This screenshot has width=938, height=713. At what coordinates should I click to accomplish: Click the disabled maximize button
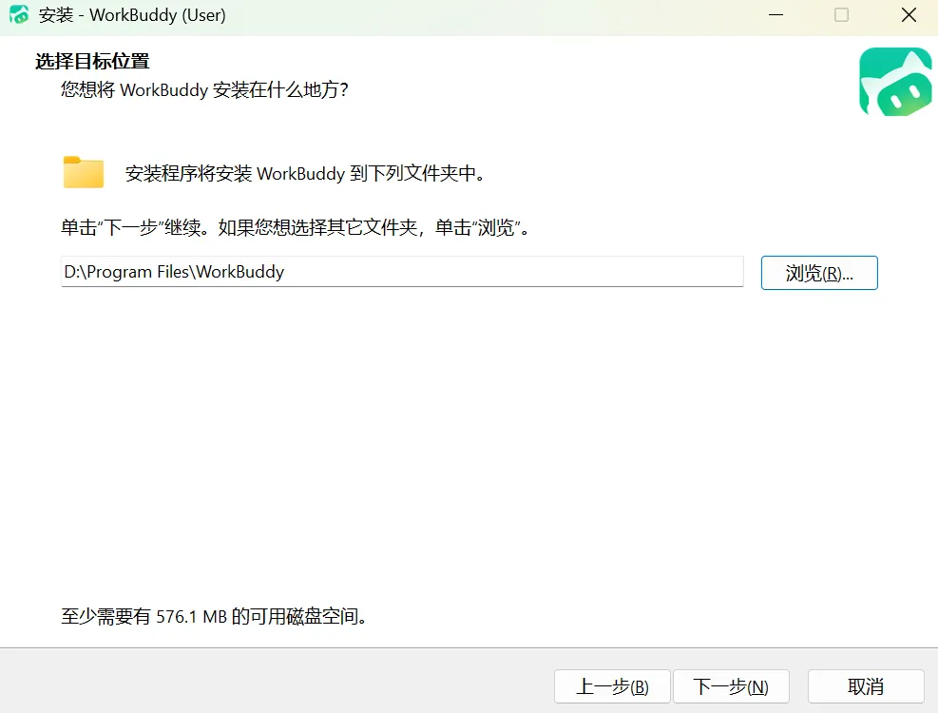(x=842, y=15)
